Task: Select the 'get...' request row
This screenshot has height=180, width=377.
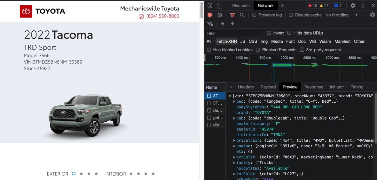Action: (215, 118)
